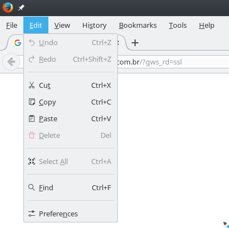Click the sliders icon beside Preferences

(x=32, y=214)
